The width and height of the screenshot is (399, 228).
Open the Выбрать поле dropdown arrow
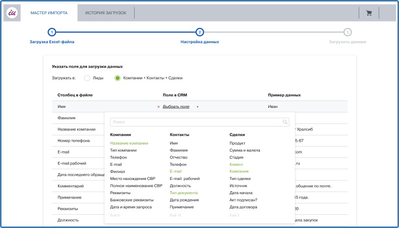pyautogui.click(x=198, y=107)
